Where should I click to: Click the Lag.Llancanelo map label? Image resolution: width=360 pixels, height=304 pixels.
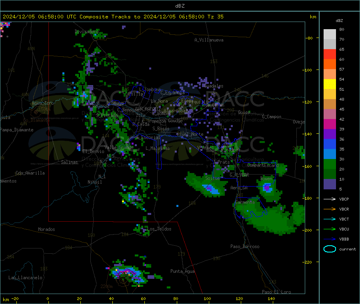(25, 278)
